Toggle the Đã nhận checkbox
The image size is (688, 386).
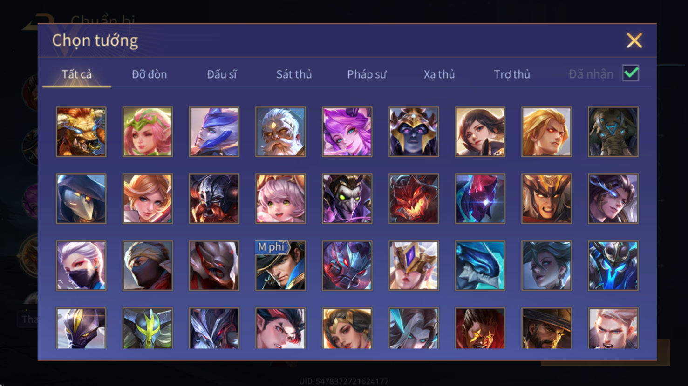click(x=631, y=73)
